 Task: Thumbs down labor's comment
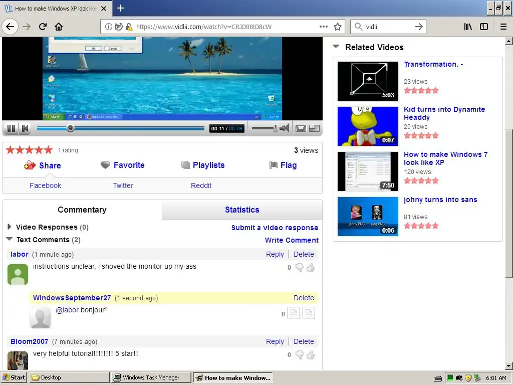(300, 268)
